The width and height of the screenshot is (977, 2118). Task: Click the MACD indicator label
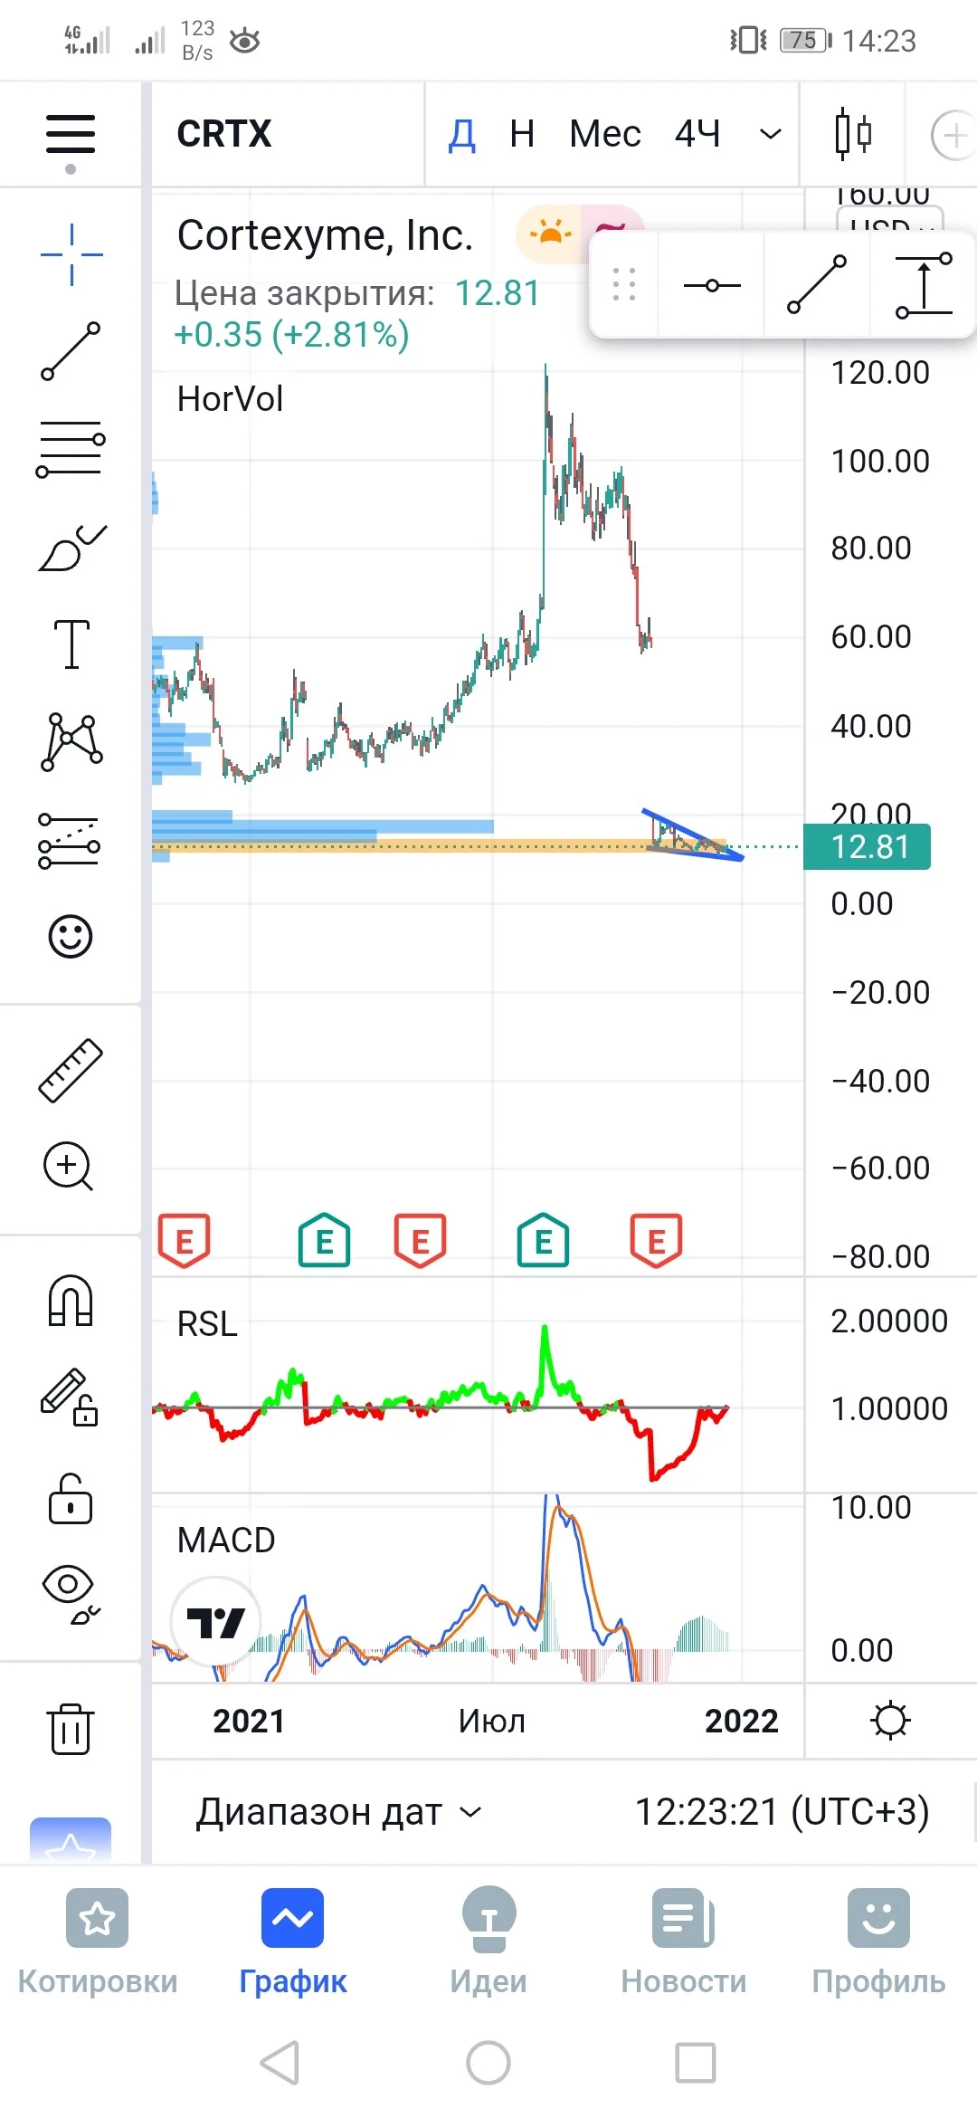[x=226, y=1540]
